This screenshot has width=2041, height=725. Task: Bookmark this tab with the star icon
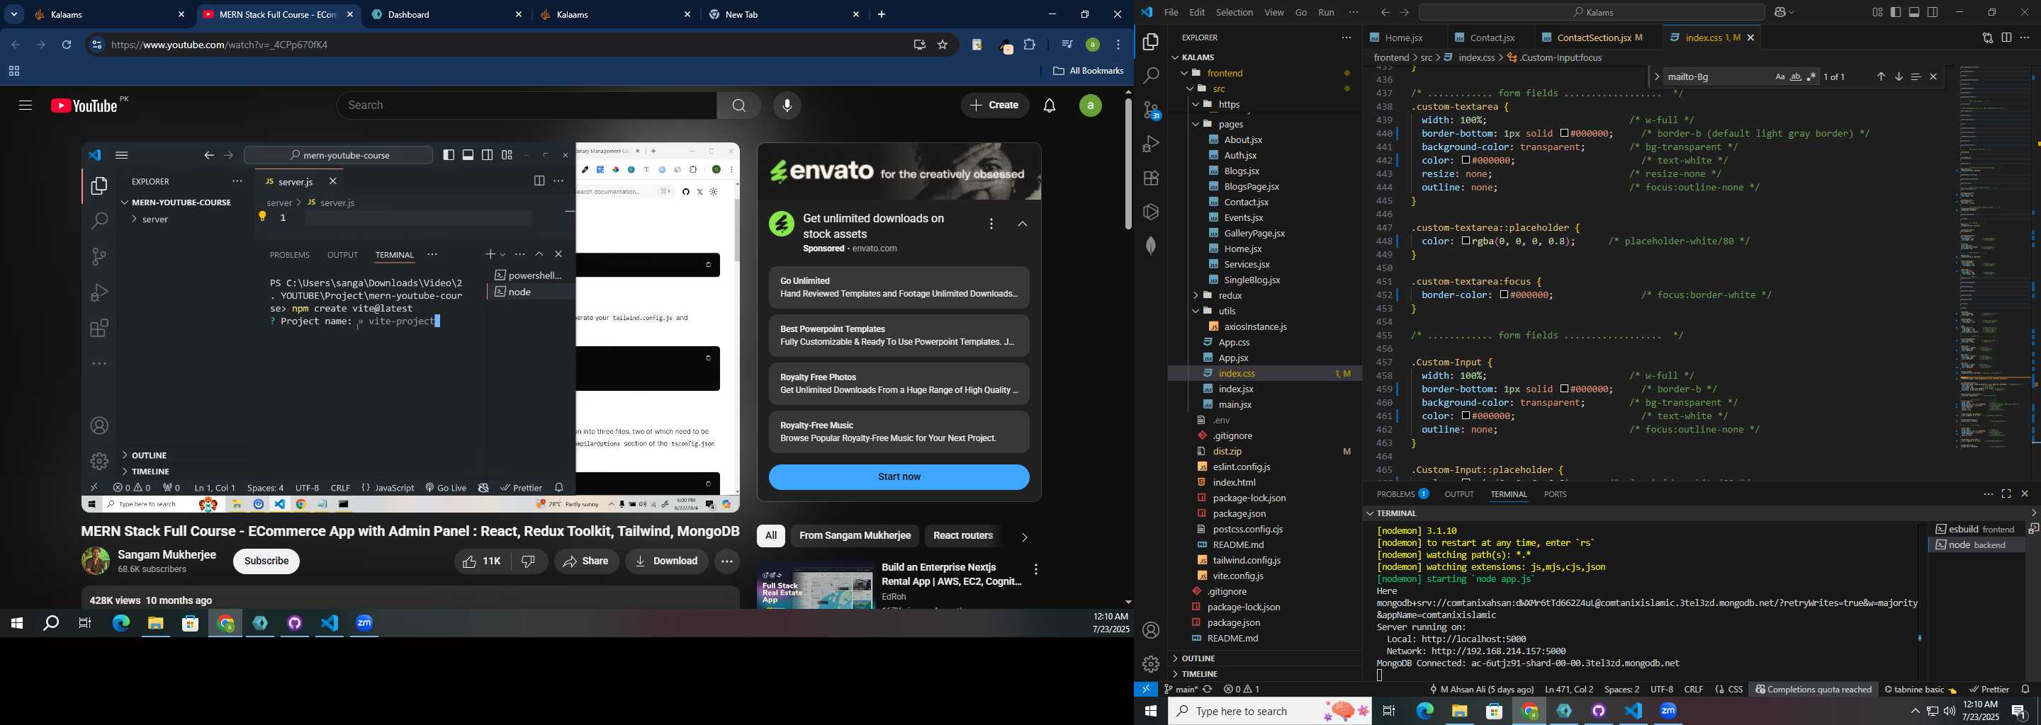(943, 45)
